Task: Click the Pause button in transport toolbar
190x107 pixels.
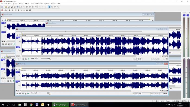Action: coord(15,10)
